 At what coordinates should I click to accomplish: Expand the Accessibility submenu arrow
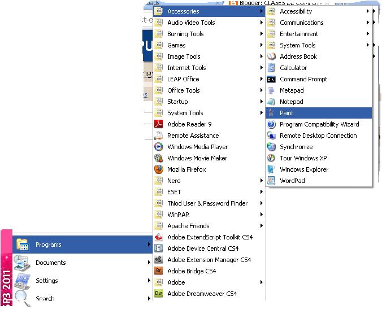368,11
